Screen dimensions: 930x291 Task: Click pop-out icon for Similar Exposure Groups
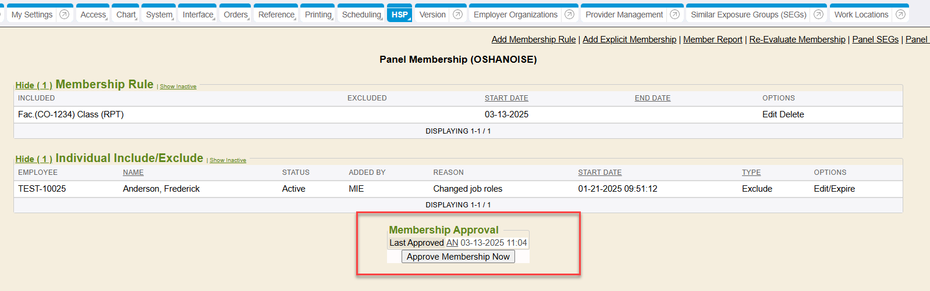[819, 15]
